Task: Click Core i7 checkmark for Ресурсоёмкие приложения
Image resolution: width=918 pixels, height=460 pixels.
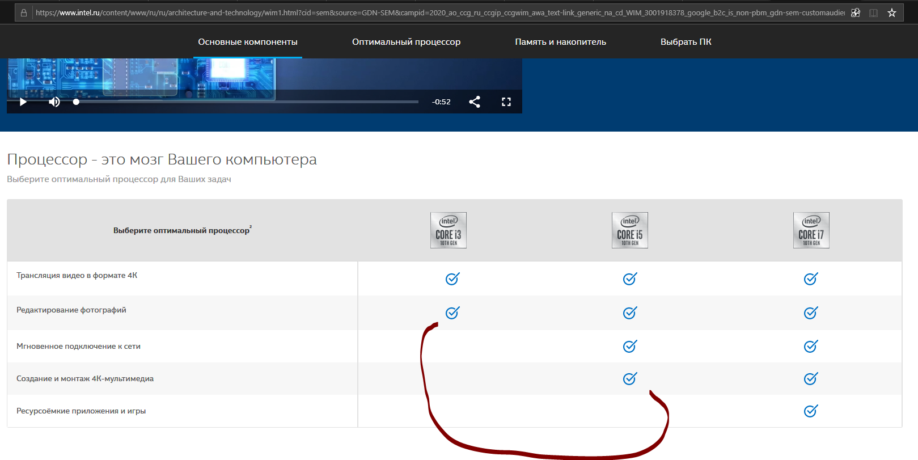Action: click(x=811, y=411)
